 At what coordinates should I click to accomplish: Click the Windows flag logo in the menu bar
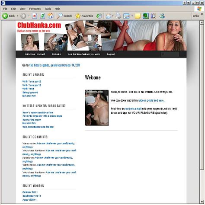click(x=199, y=9)
